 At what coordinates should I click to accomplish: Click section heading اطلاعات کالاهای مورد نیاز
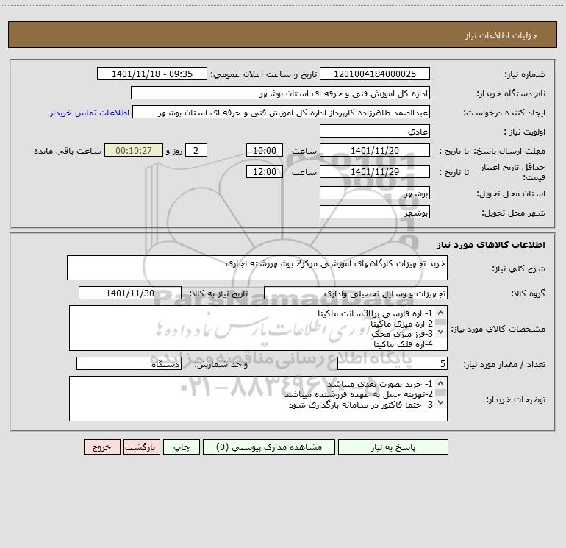[491, 244]
